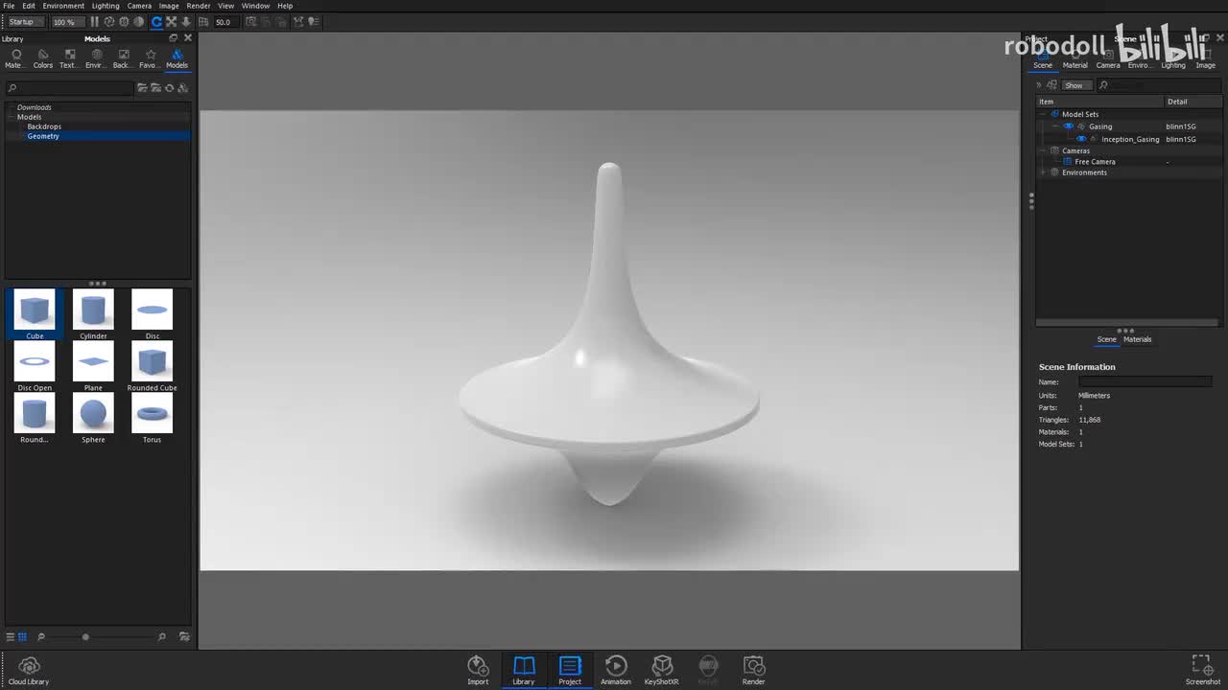
Task: Collapse the Models folder in Library
Action: coord(11,117)
